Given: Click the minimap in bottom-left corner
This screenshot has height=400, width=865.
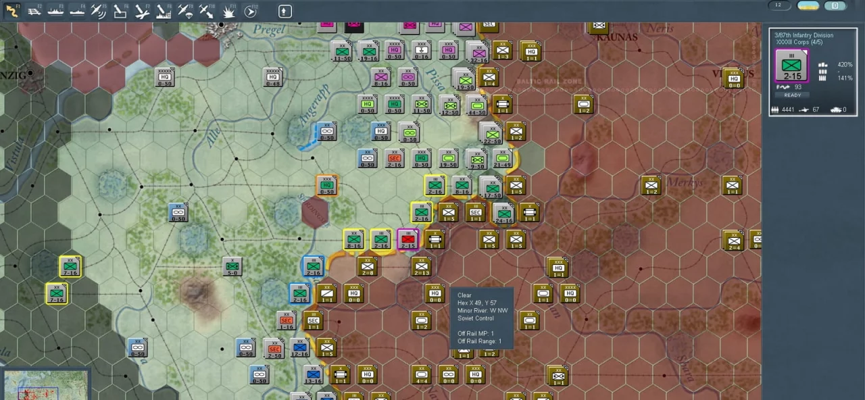Looking at the screenshot, I should pos(45,384).
